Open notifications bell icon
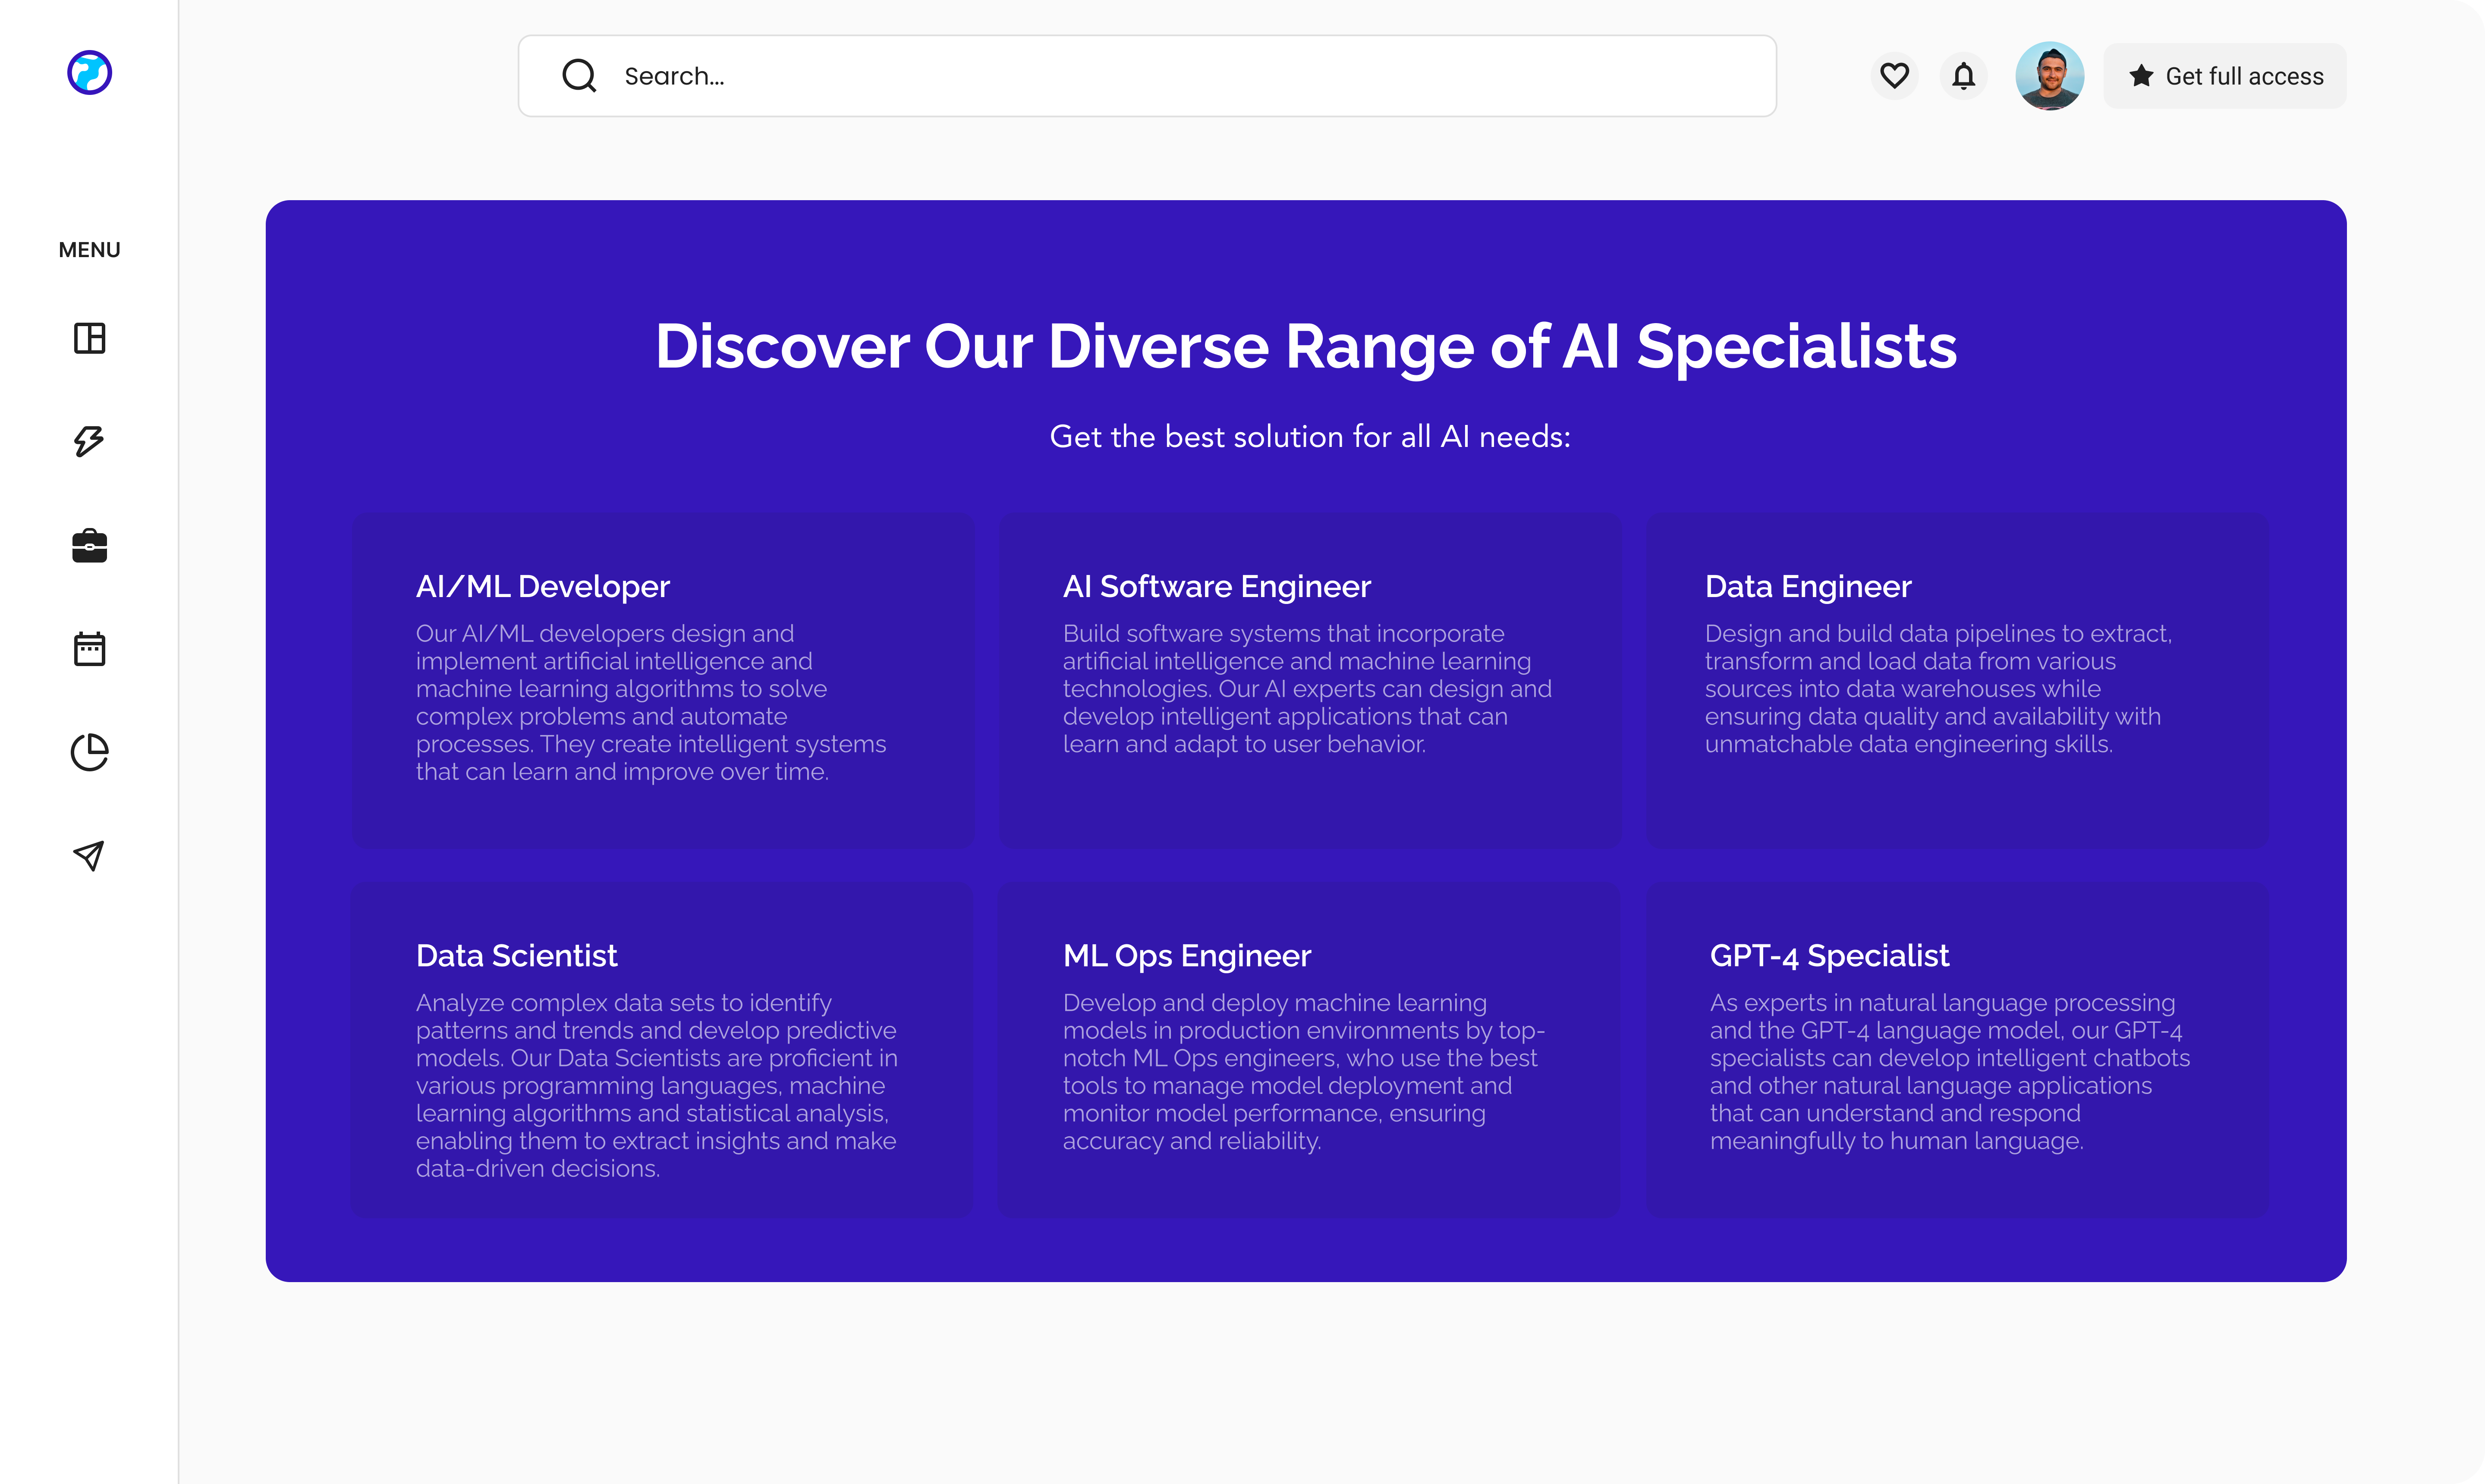 point(1964,76)
